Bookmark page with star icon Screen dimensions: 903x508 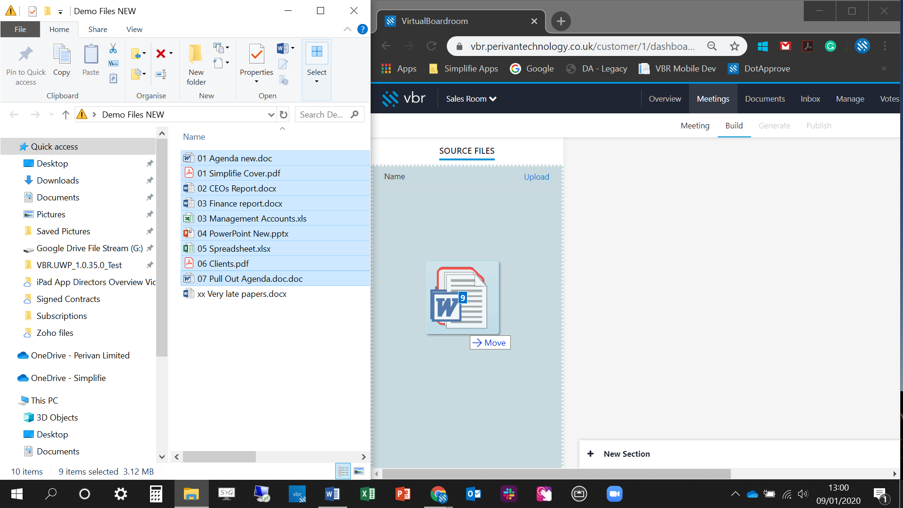coord(734,46)
